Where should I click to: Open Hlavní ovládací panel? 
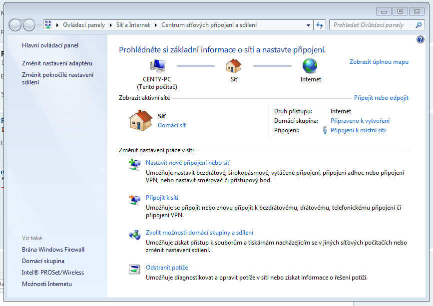50,45
